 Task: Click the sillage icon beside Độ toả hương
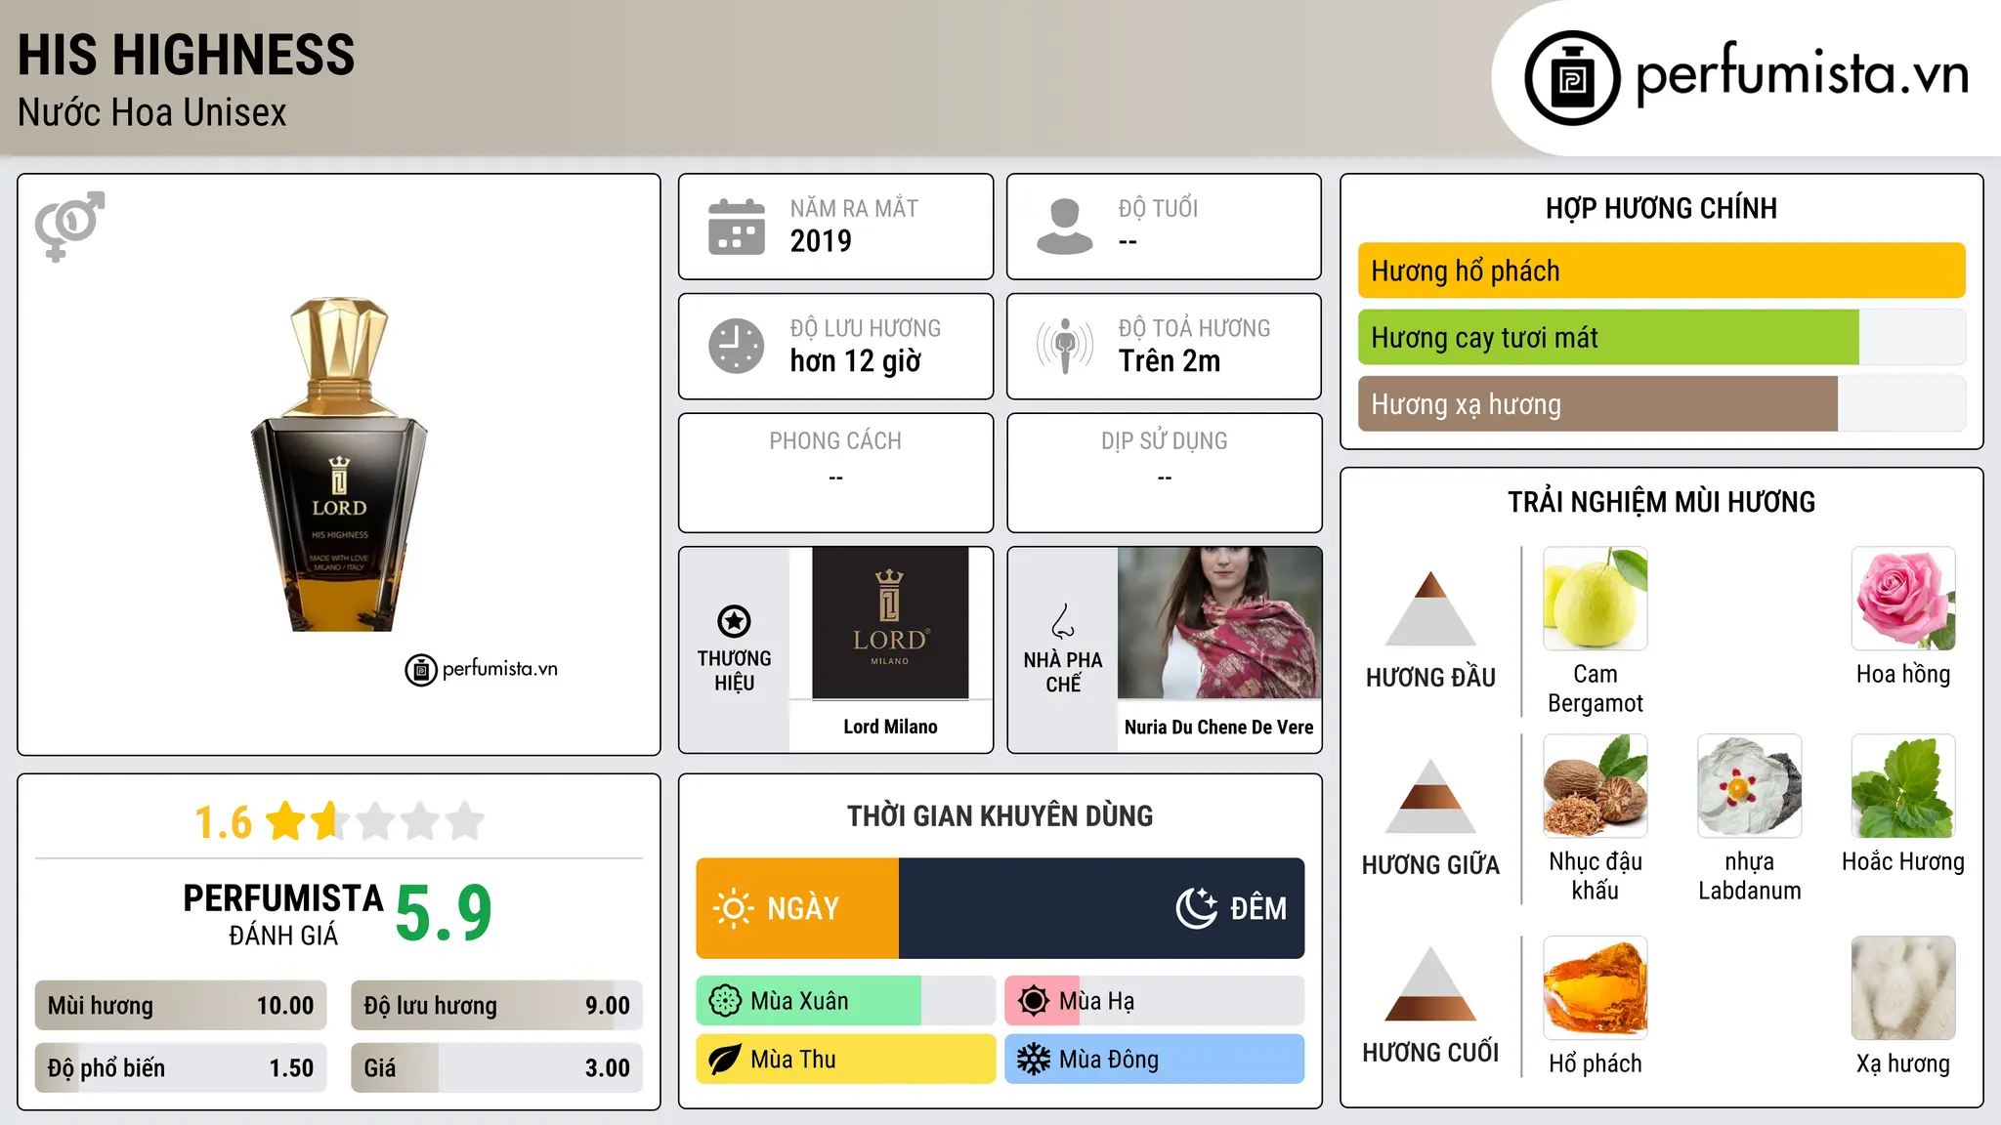pos(1064,346)
